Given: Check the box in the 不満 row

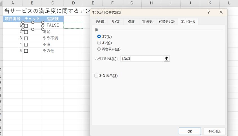Looking at the screenshot, I should 26,45.
